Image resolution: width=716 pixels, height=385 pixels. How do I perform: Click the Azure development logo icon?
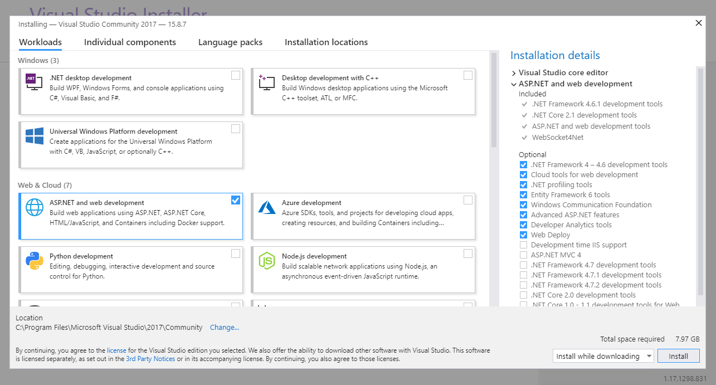click(x=267, y=207)
